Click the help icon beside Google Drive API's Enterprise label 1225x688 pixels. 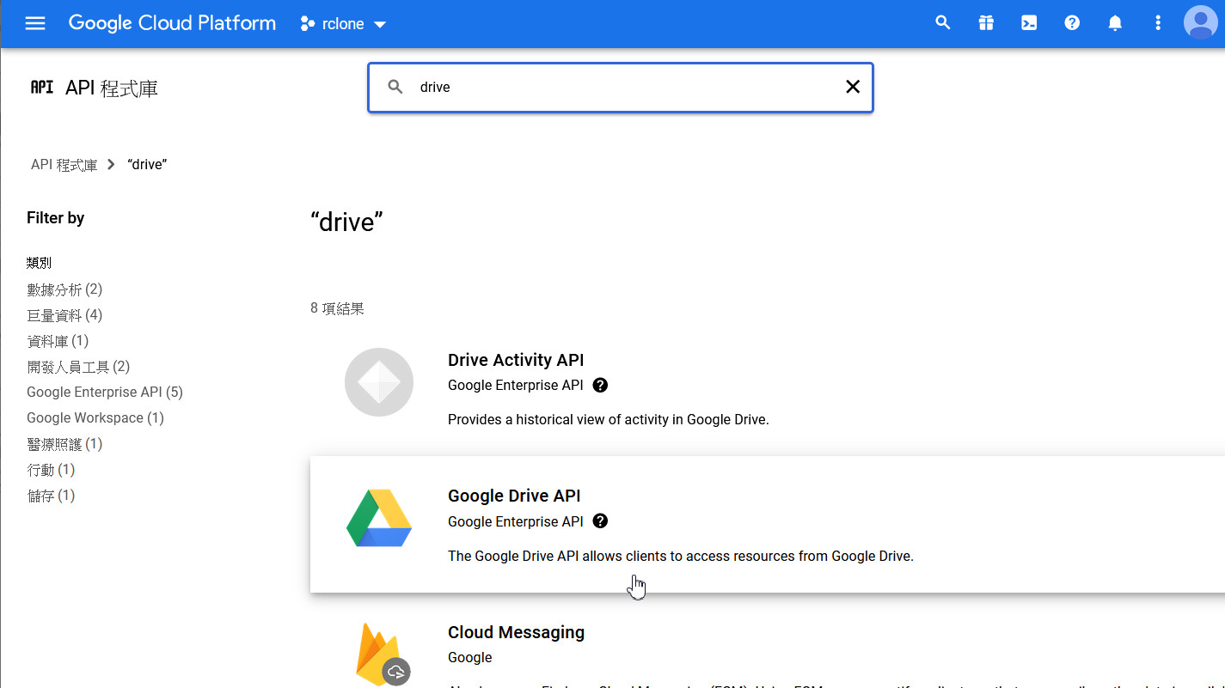600,521
